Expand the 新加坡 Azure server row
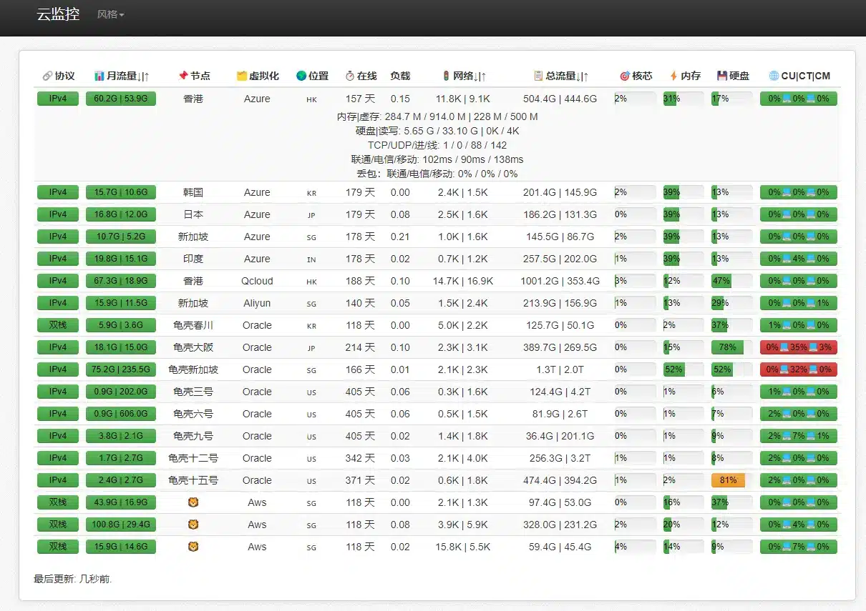The image size is (866, 611). [437, 237]
